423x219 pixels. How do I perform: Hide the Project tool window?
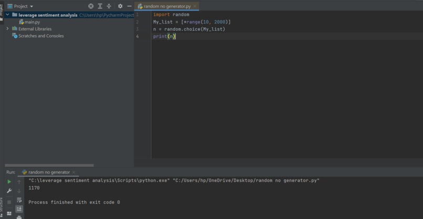click(x=130, y=6)
